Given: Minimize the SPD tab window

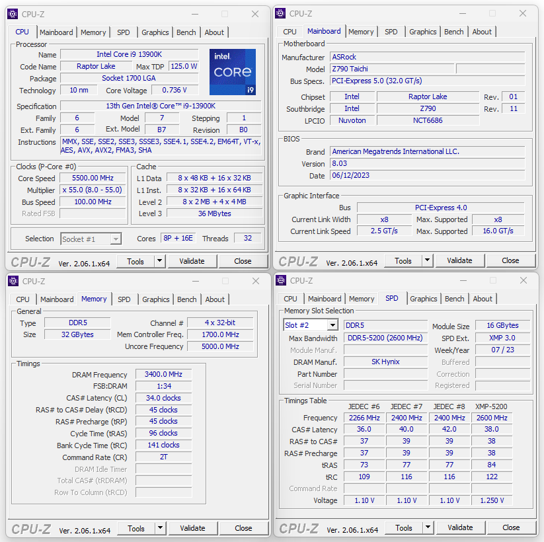Looking at the screenshot, I should coord(463,280).
